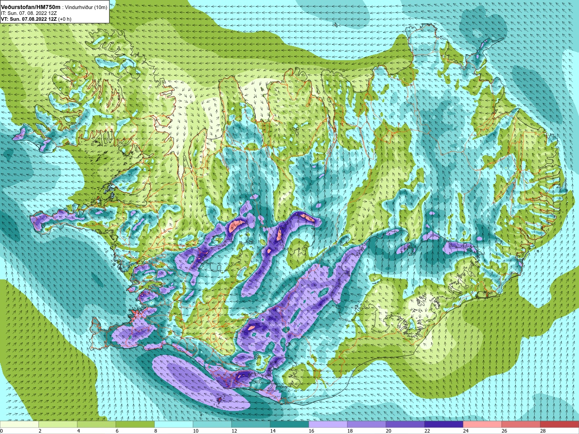Click the "IT: Sun. 07. 08. 2022 12Z" line

[x=29, y=13]
